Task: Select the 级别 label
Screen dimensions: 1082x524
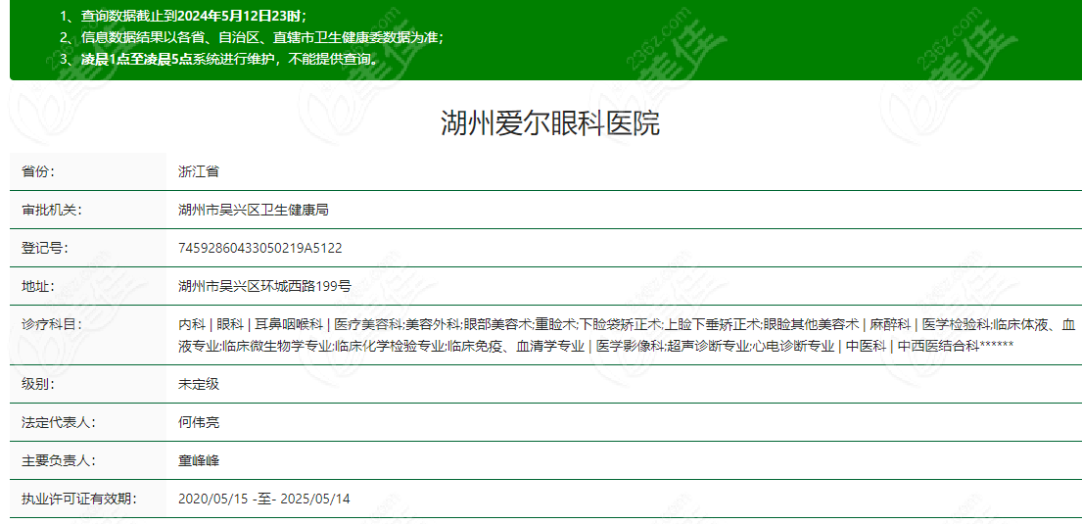Action: coord(38,384)
